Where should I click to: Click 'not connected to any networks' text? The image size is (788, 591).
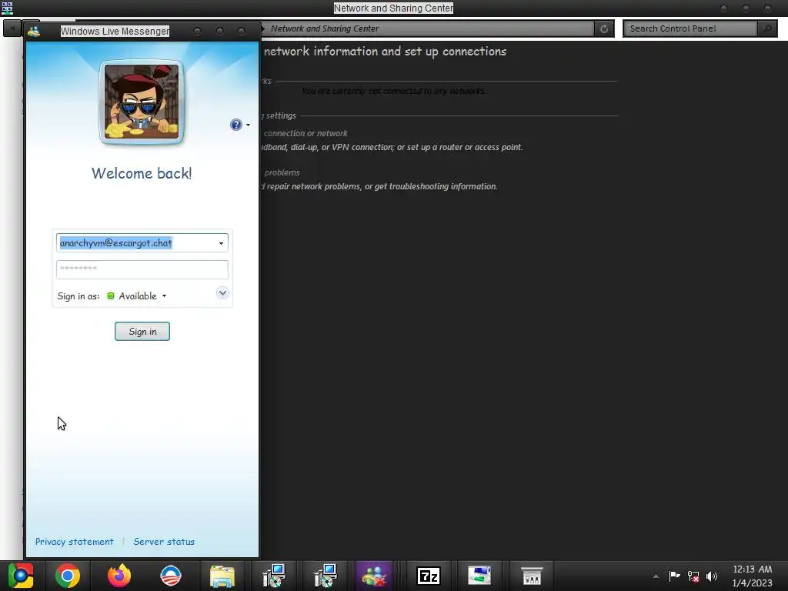pos(394,91)
